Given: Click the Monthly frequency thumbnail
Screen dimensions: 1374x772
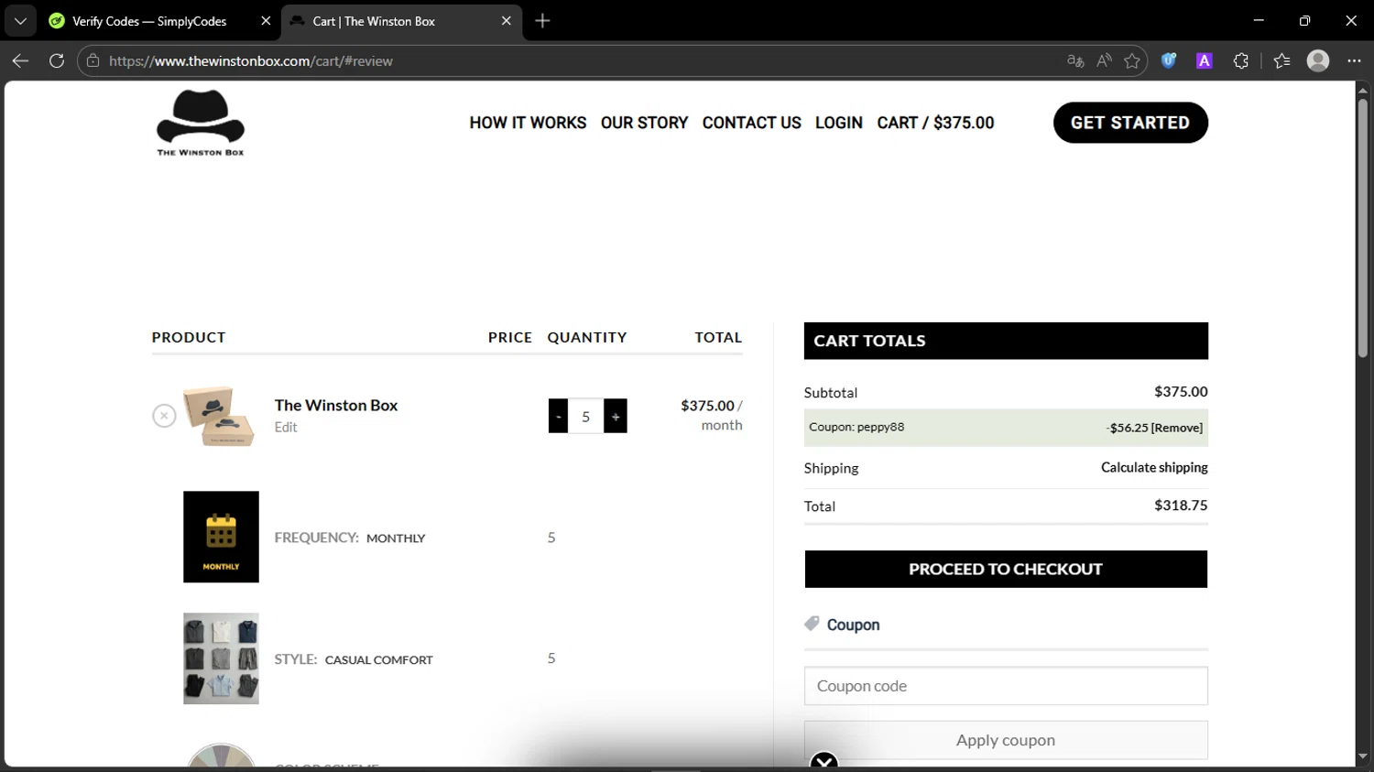Looking at the screenshot, I should tap(221, 537).
